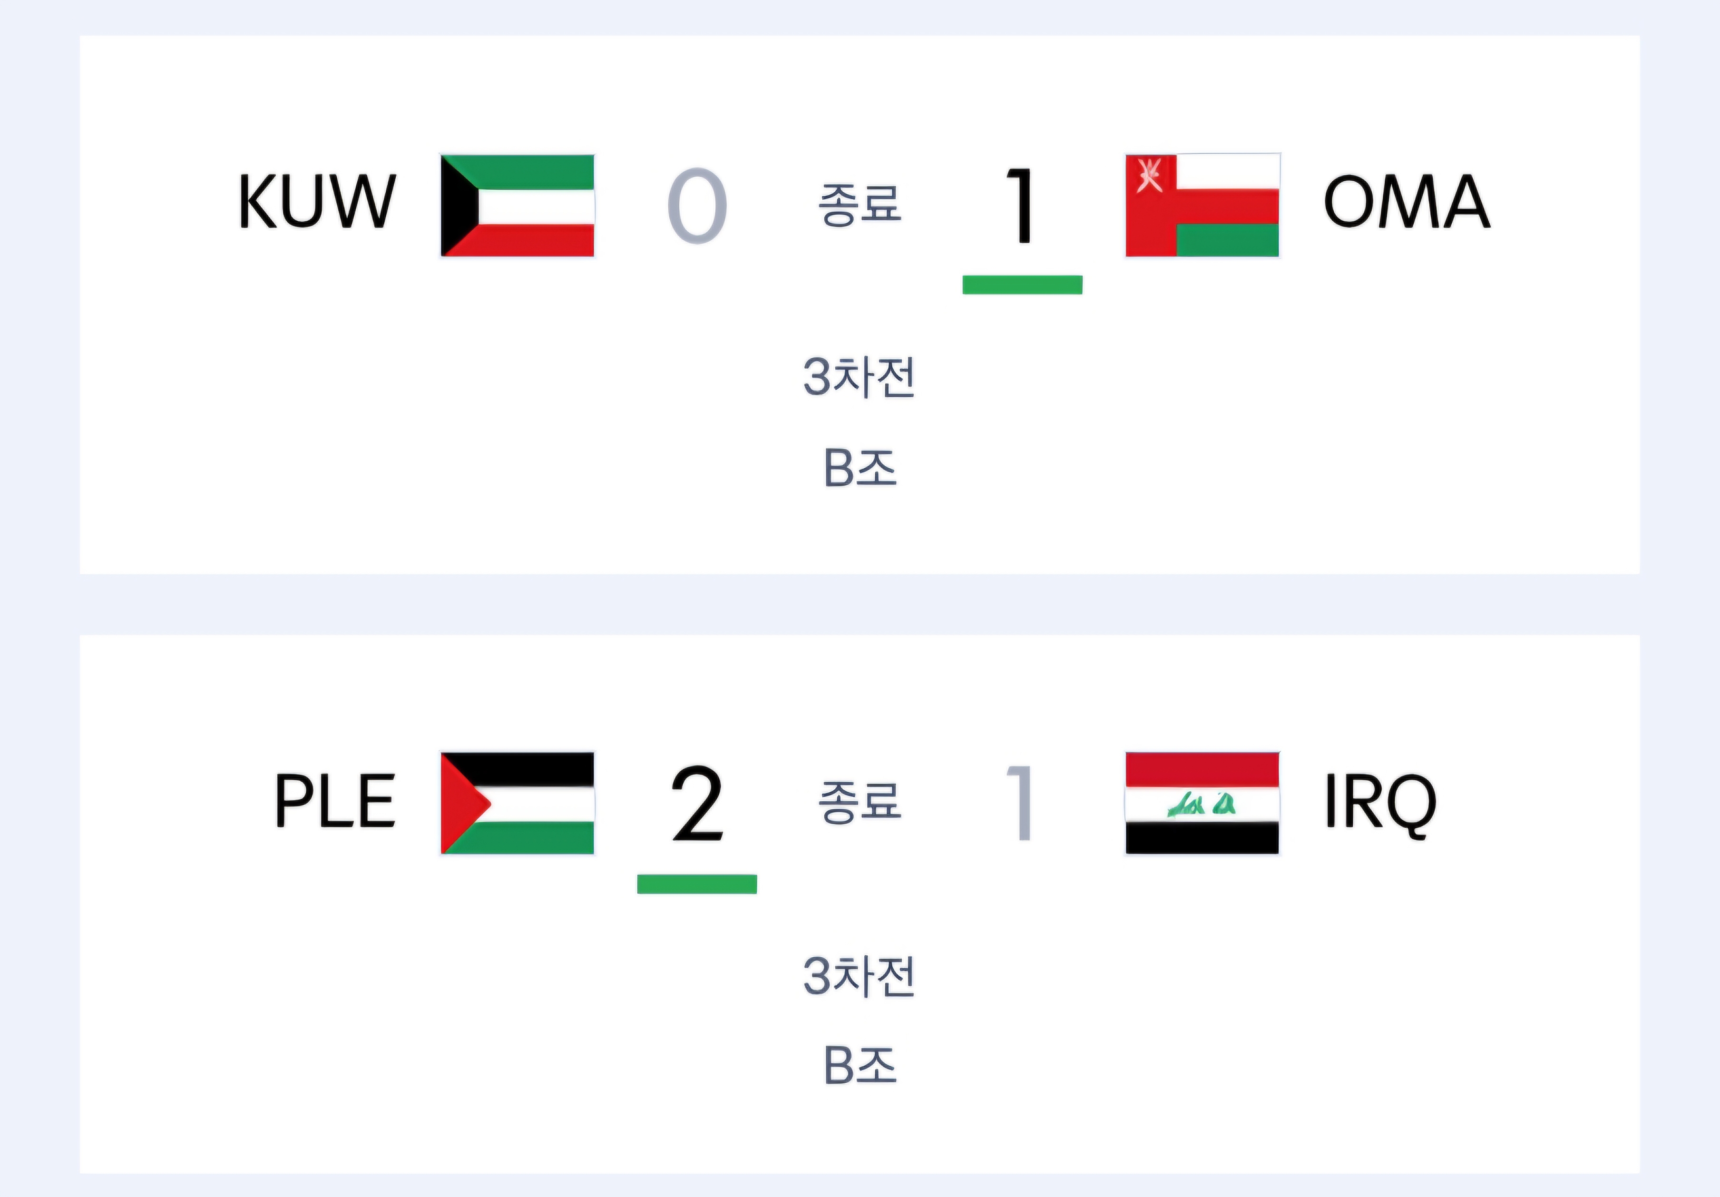Click 3차전 label in the PLE-IRQ card

pyautogui.click(x=859, y=976)
